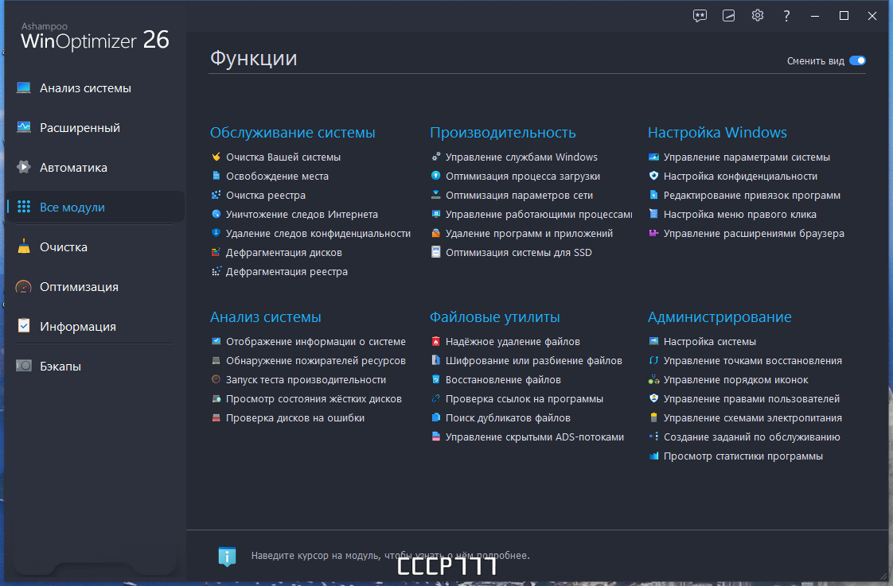Click icon beside 'Оптимизация процесса загрузки'
The width and height of the screenshot is (893, 586).
point(435,177)
